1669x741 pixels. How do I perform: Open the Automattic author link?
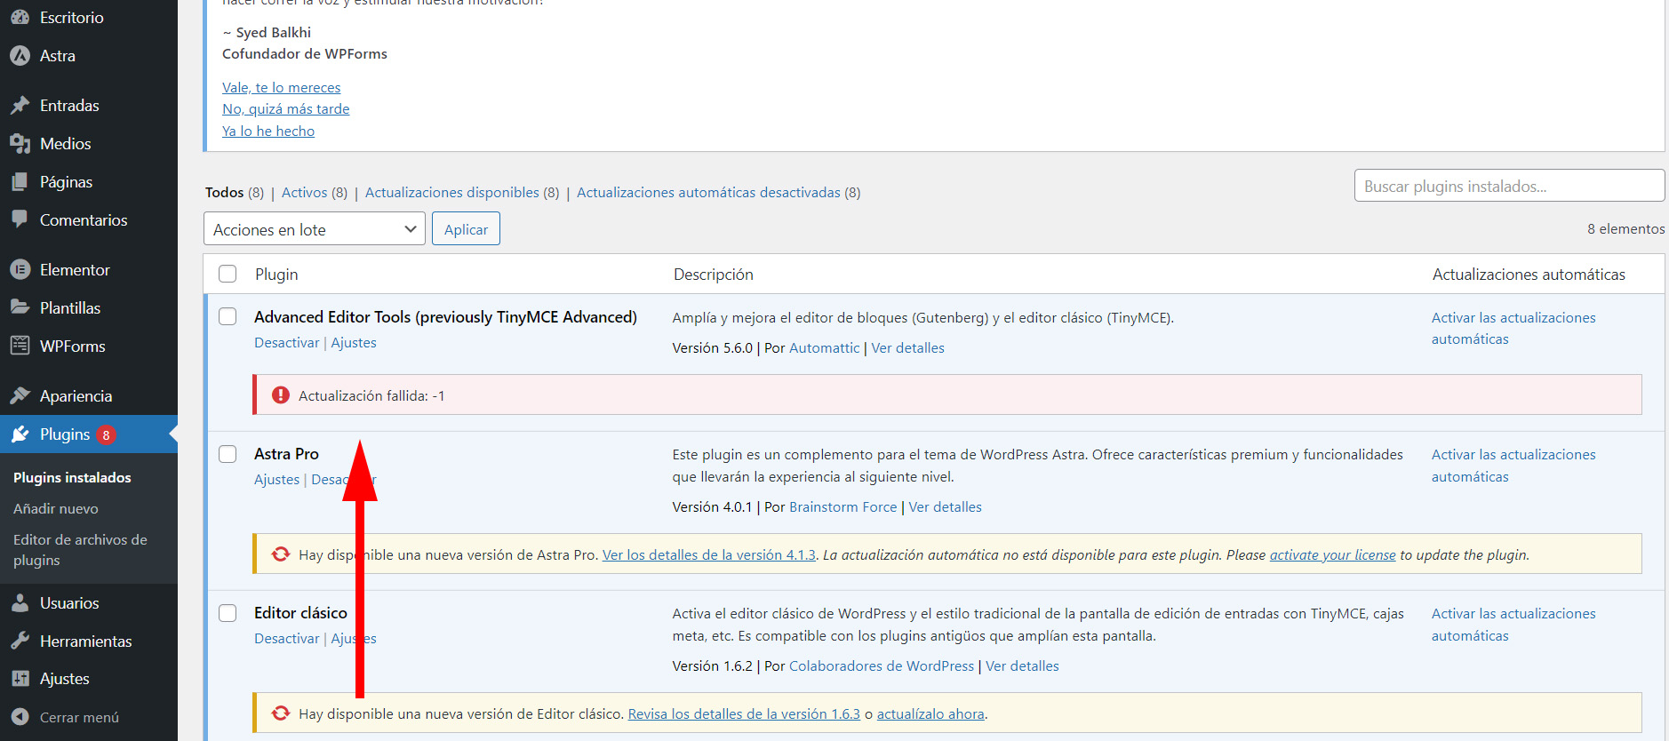pos(825,347)
